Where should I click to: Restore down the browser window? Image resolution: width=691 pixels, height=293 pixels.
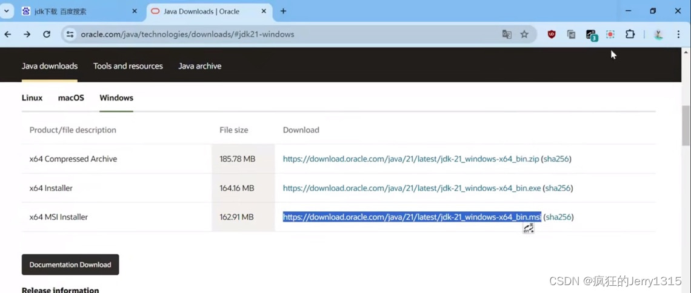pos(653,11)
